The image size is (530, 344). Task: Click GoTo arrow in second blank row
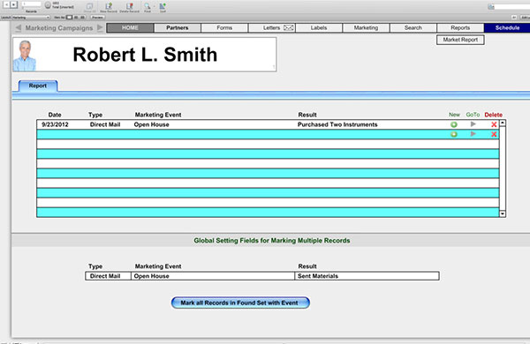pos(473,134)
